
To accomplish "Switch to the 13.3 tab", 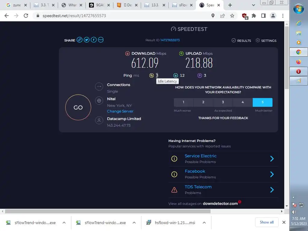I will coord(155,5).
